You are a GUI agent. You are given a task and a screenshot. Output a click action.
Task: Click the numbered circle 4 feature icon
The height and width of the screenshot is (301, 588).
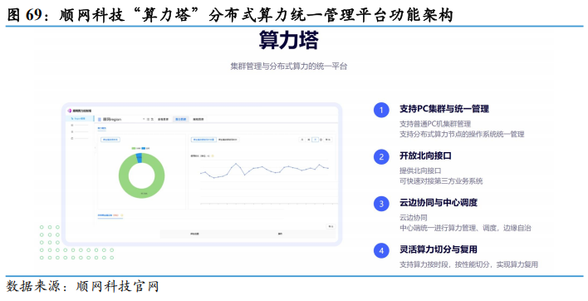[381, 251]
